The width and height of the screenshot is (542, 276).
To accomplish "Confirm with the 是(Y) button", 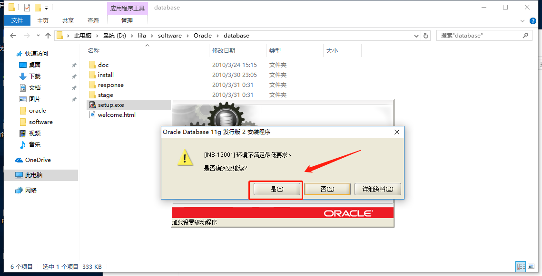I will (277, 189).
